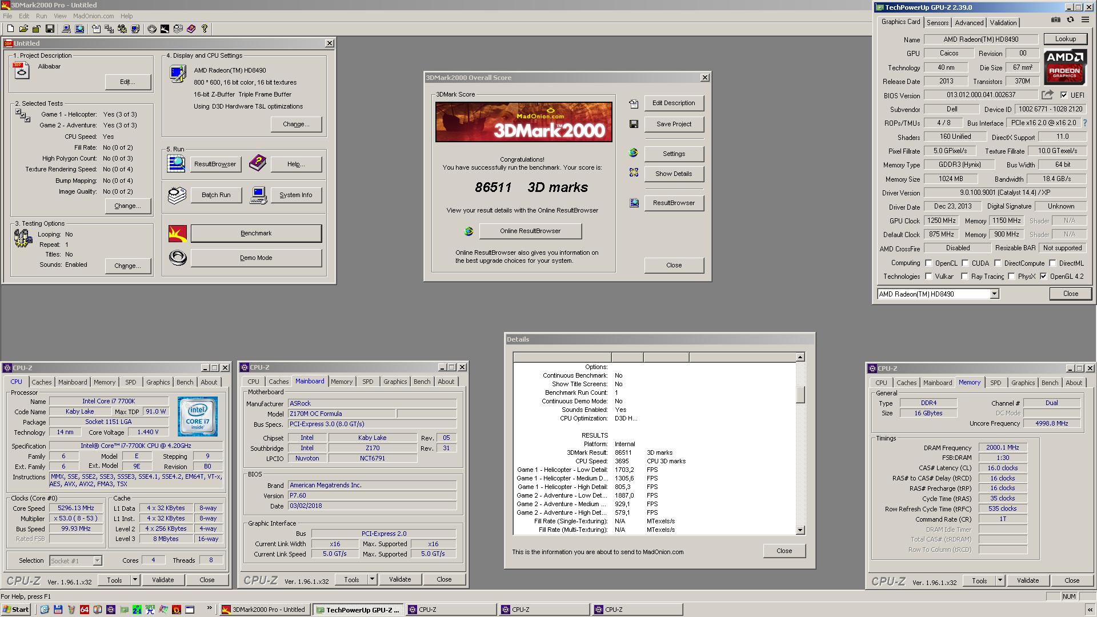Click the New project toolbar icon
This screenshot has height=617, width=1097.
click(x=10, y=29)
